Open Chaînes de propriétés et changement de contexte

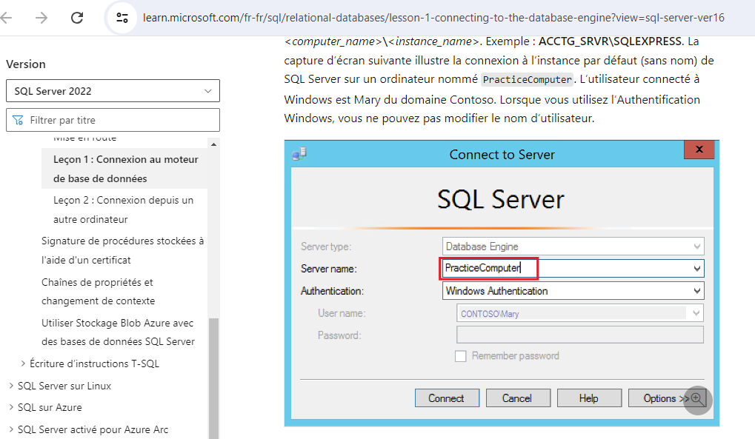pos(99,291)
